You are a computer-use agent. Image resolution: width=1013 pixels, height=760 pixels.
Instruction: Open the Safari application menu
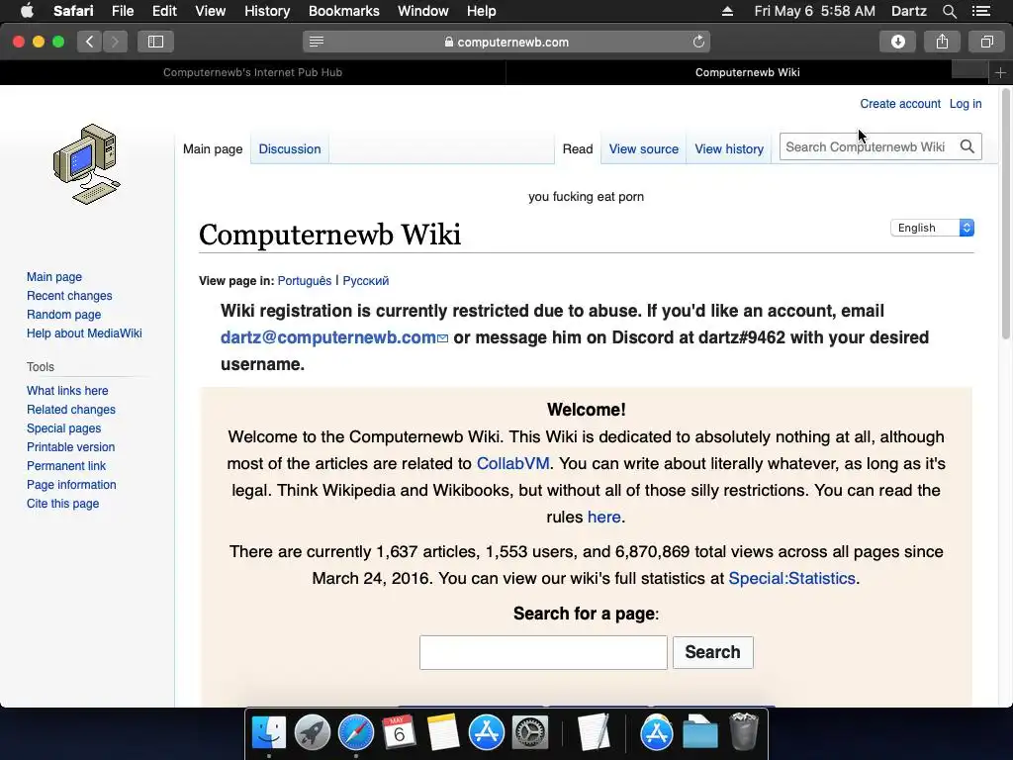click(73, 11)
